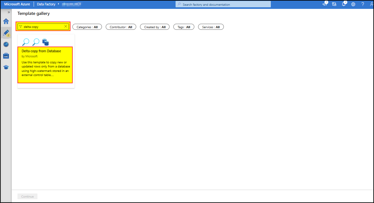Click the database copy icon on template card
The height and width of the screenshot is (203, 374).
tap(45, 42)
